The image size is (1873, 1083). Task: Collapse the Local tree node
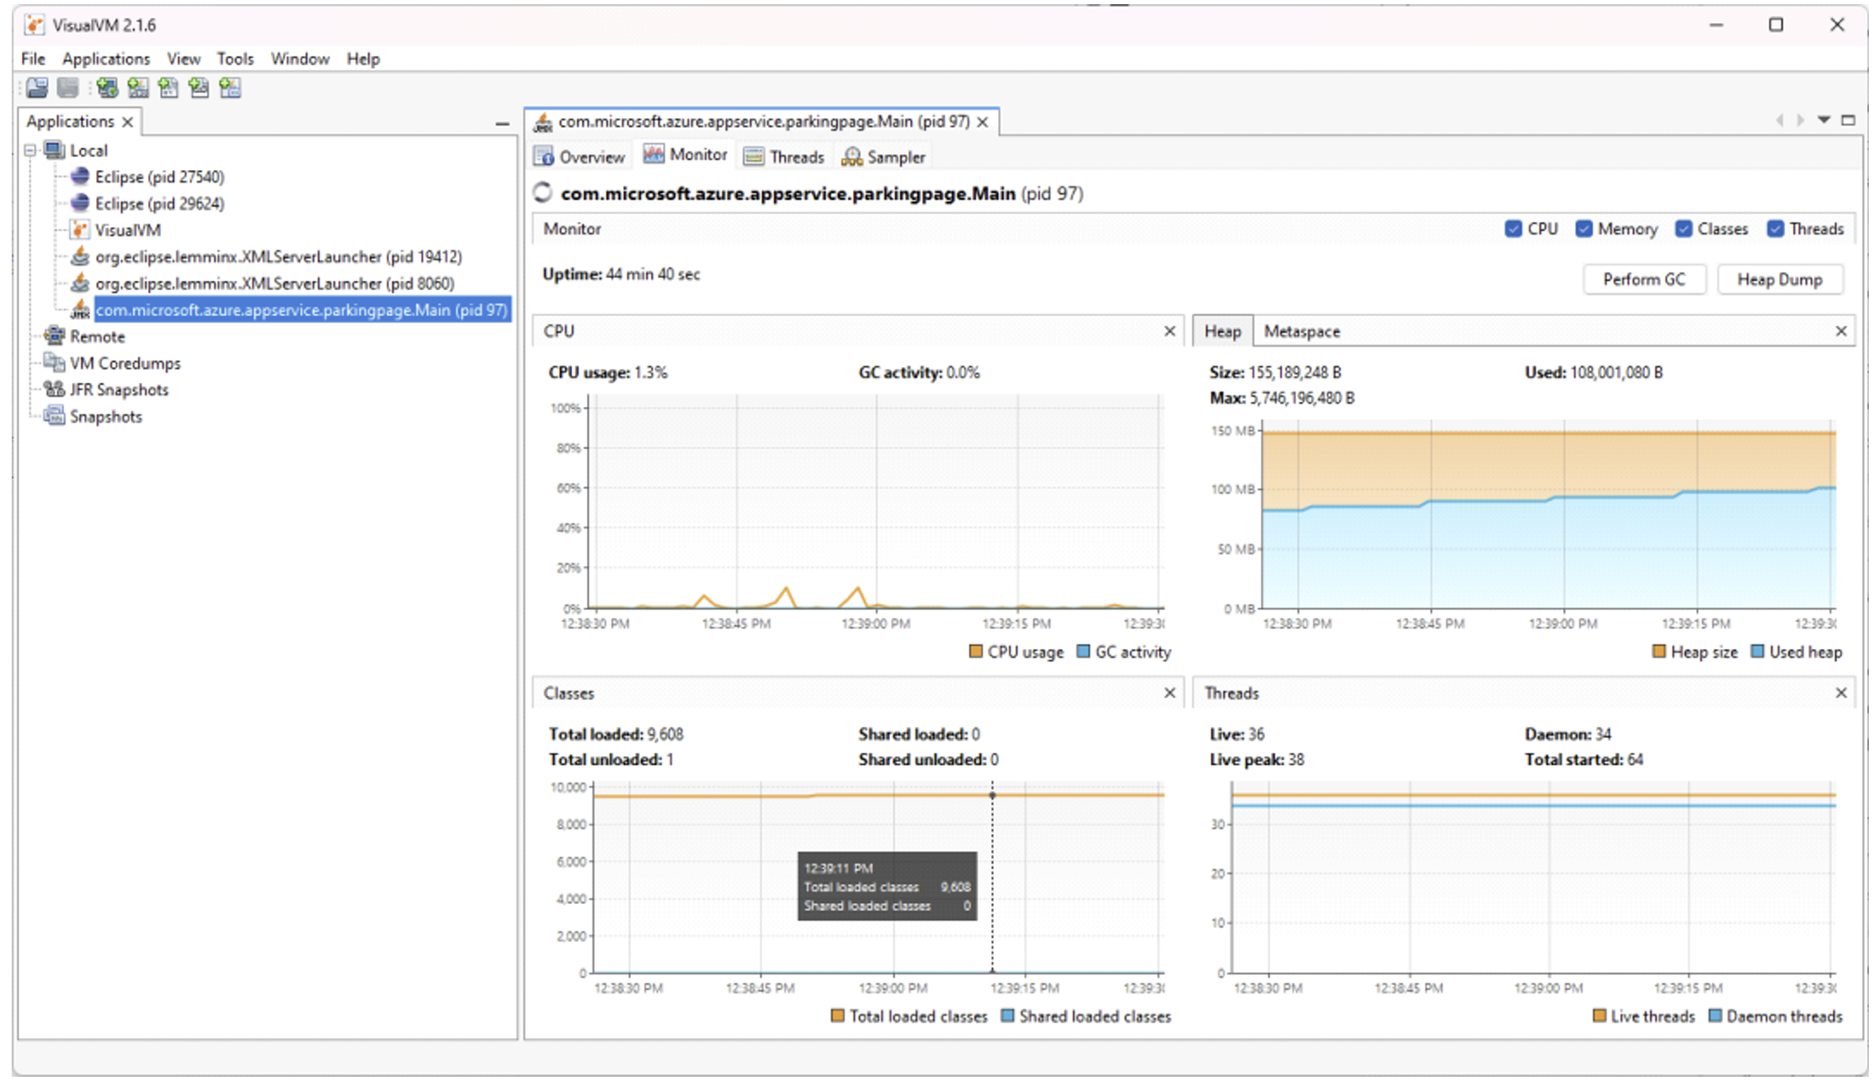click(x=30, y=151)
